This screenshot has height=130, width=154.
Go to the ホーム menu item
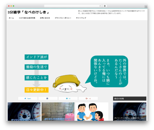11,18
